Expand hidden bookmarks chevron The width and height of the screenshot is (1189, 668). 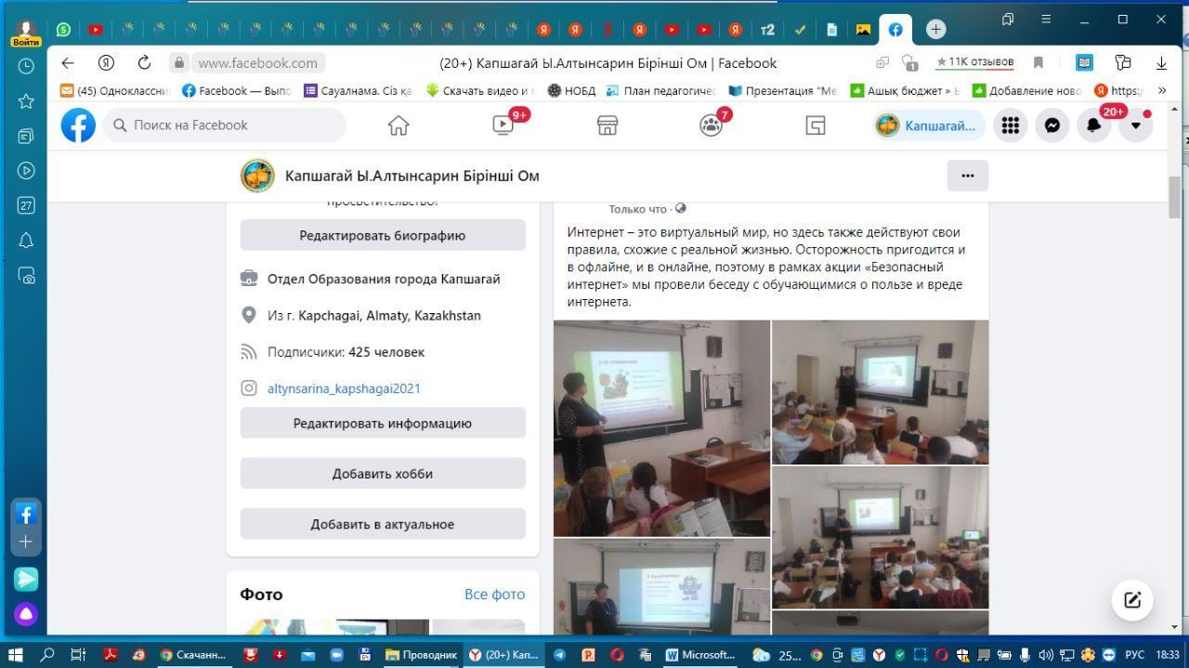coord(1161,91)
